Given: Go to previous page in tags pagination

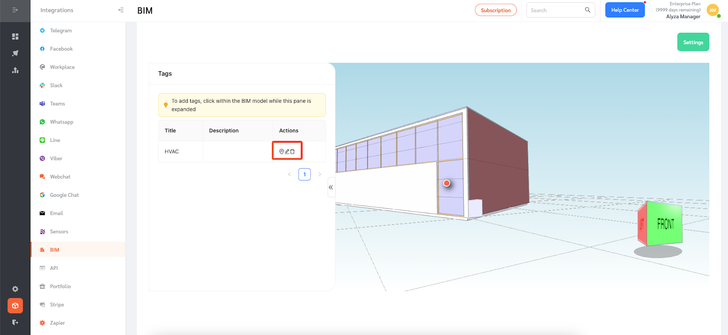Looking at the screenshot, I should point(289,174).
